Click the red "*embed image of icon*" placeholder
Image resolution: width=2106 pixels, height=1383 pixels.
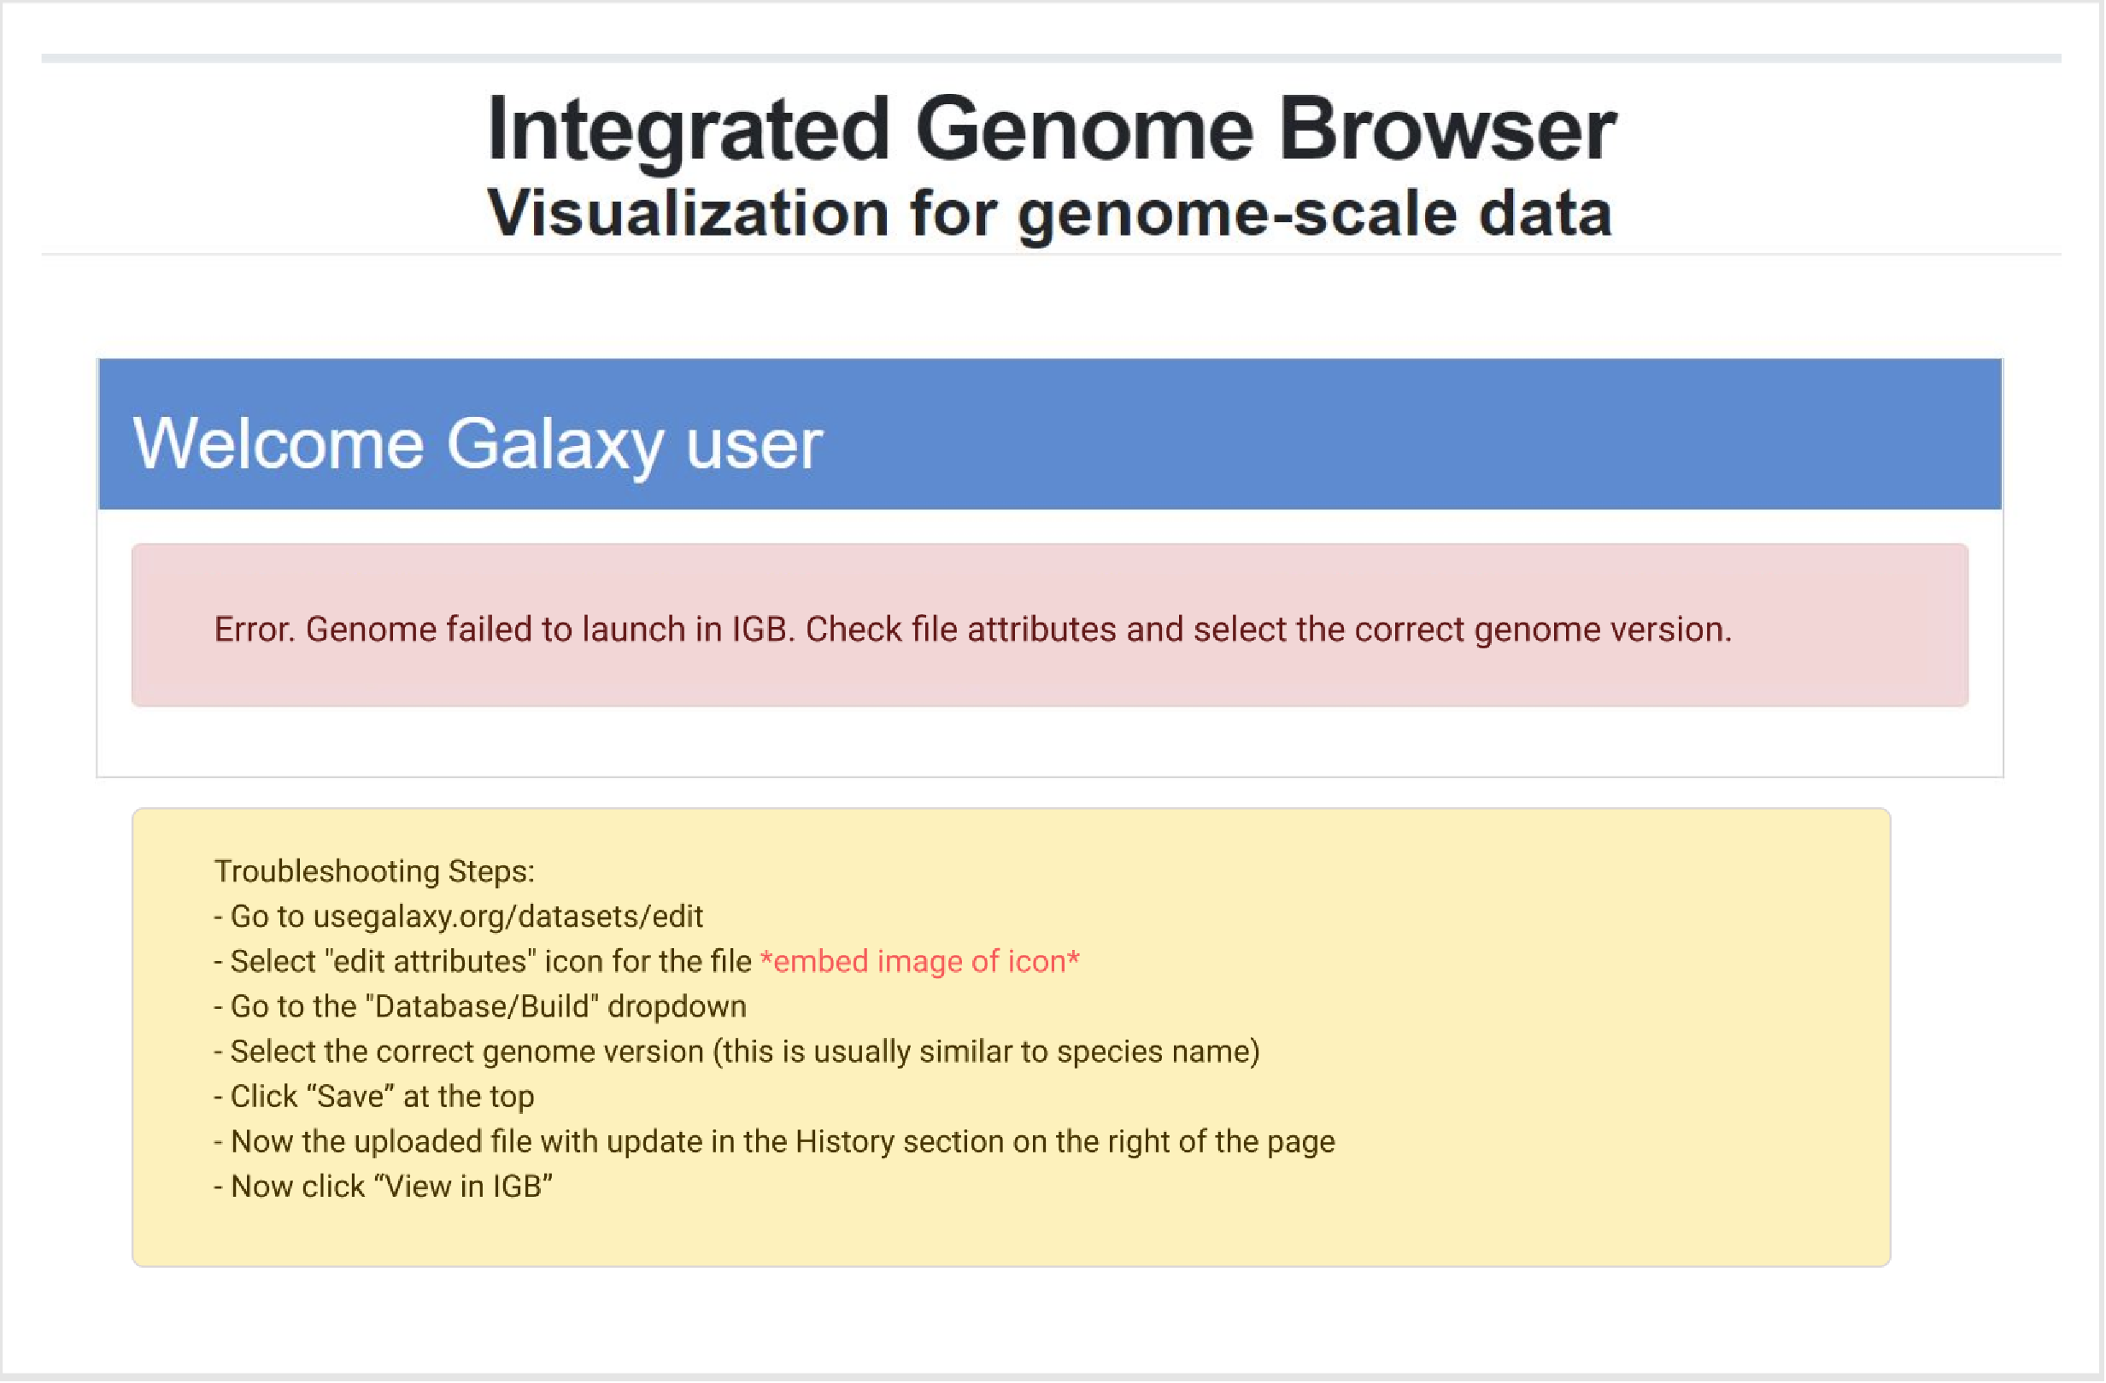pyautogui.click(x=919, y=962)
